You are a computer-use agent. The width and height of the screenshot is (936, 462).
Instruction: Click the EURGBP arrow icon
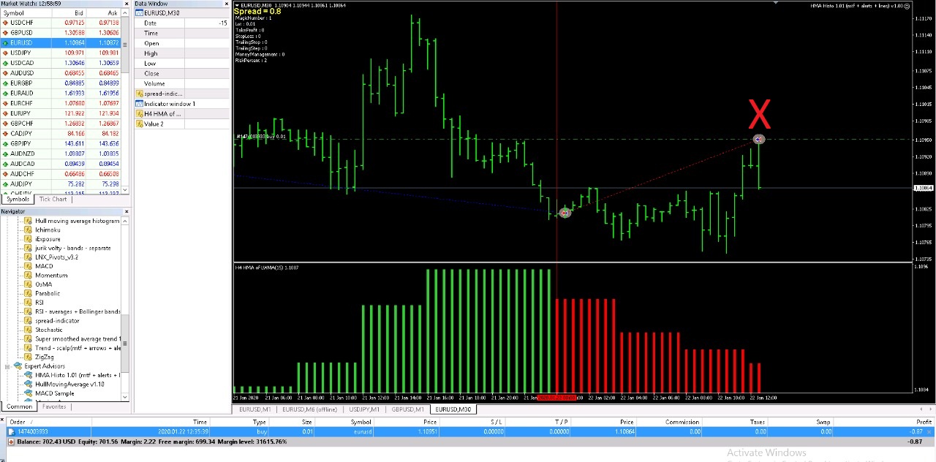(6, 83)
